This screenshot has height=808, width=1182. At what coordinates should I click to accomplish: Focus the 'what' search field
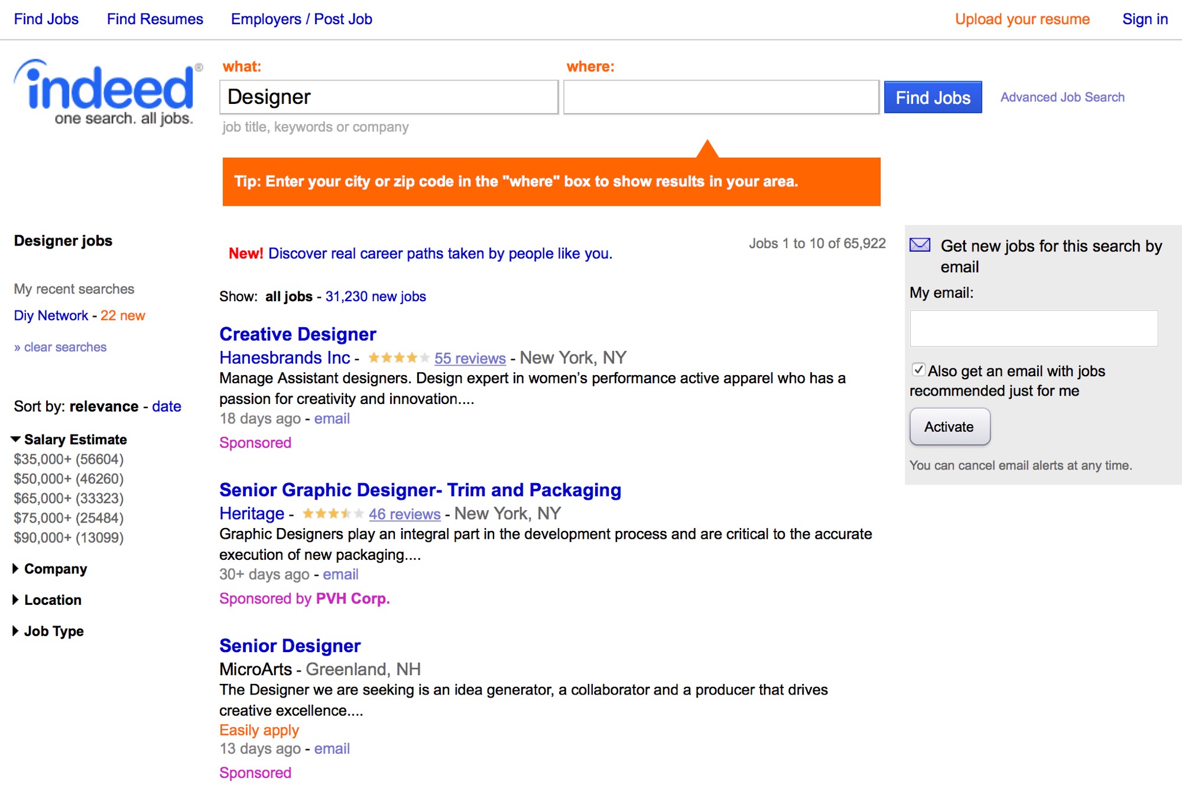(389, 97)
